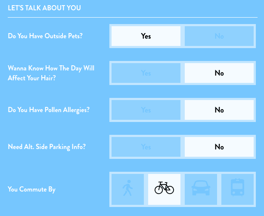Click the "You Commute By" label
264x216 pixels.
(31, 189)
